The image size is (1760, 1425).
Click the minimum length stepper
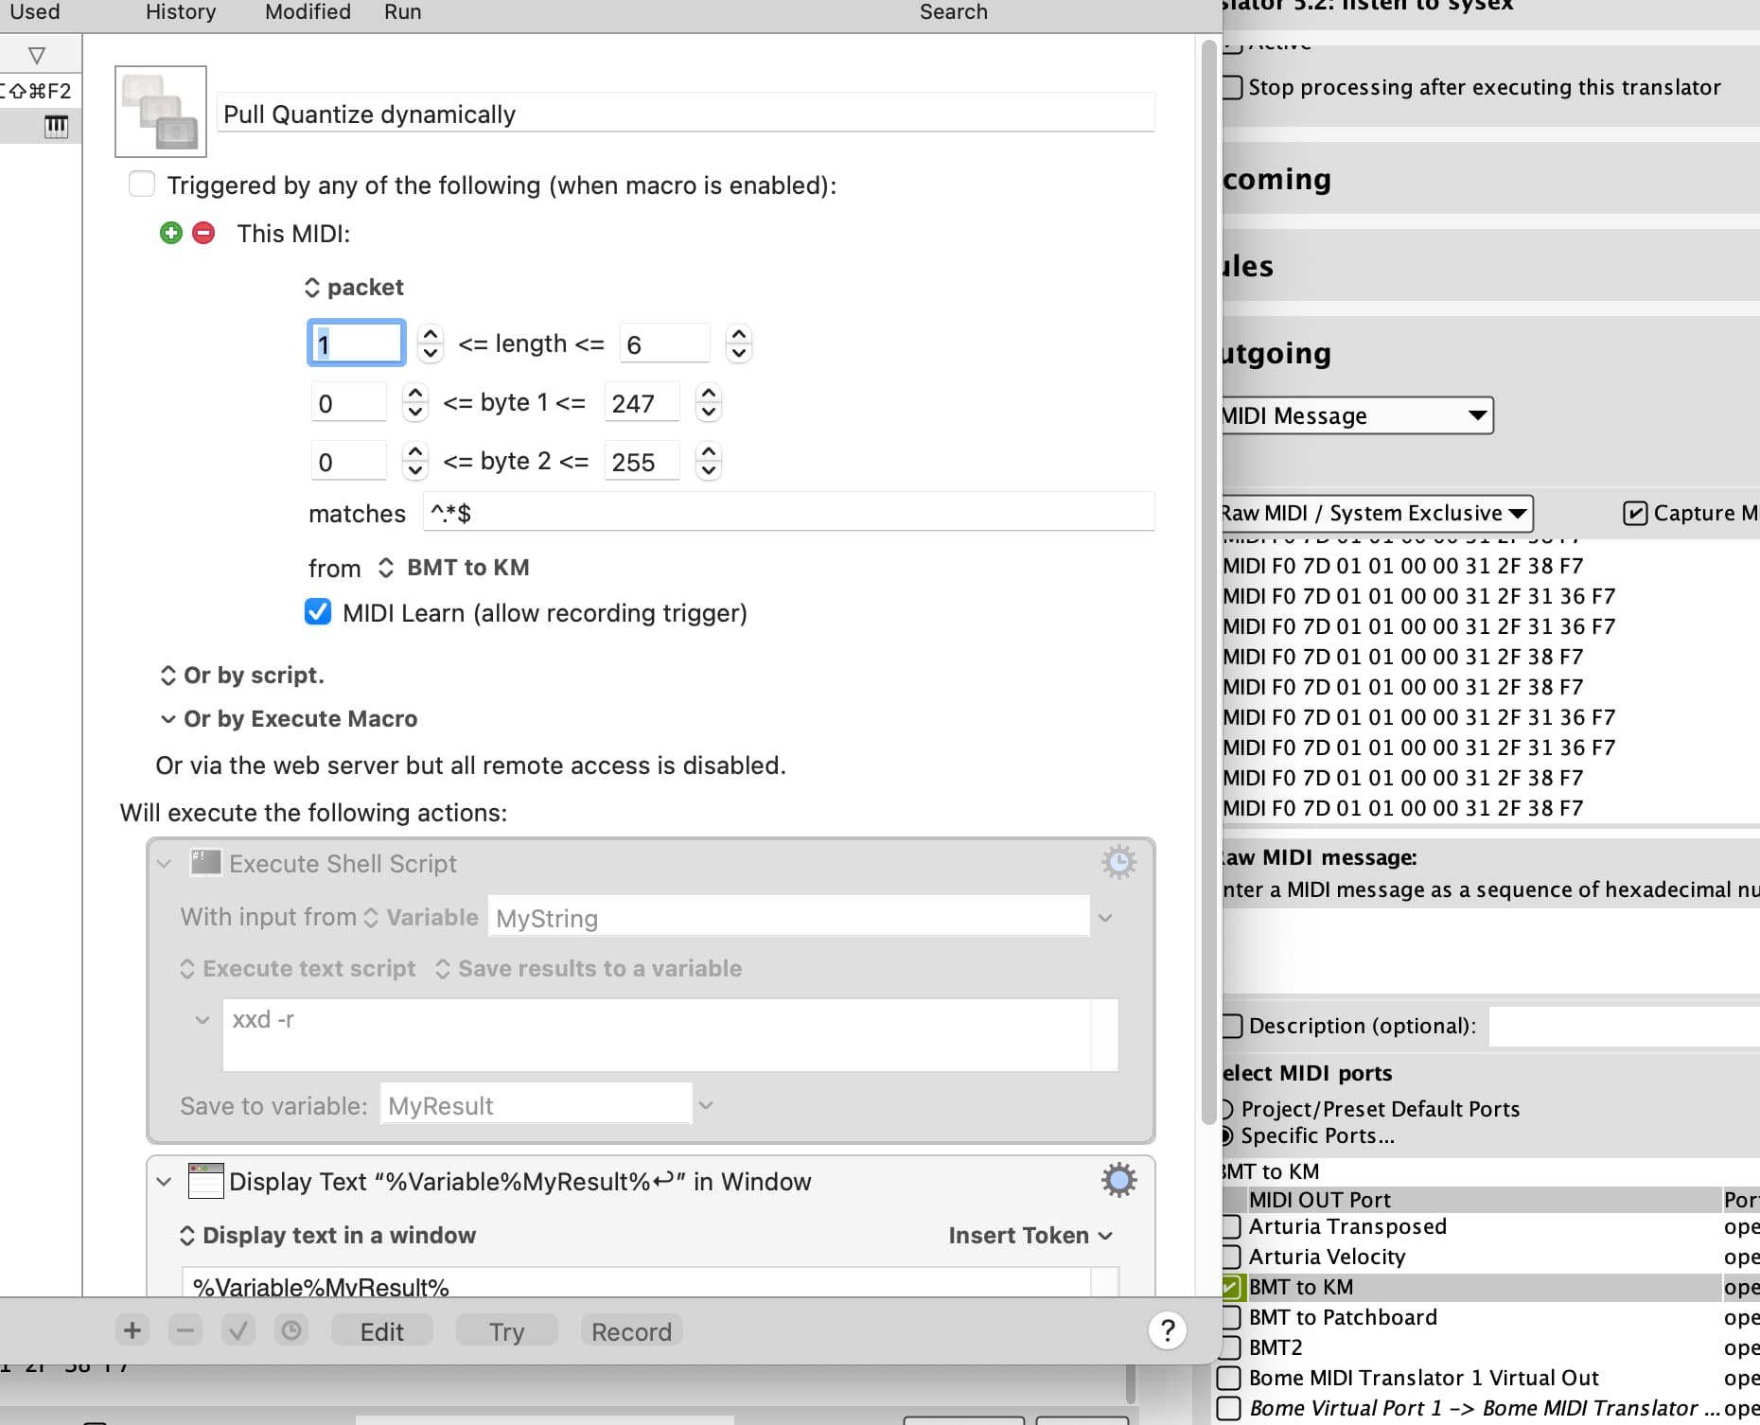(x=431, y=343)
